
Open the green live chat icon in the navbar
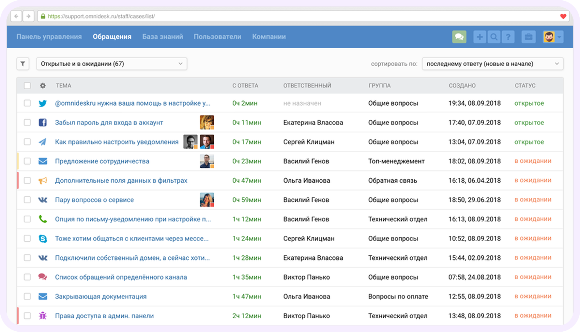coord(459,37)
